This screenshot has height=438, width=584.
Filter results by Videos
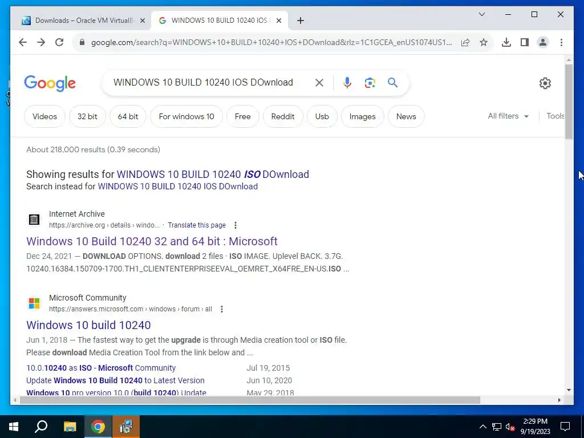[x=44, y=116]
